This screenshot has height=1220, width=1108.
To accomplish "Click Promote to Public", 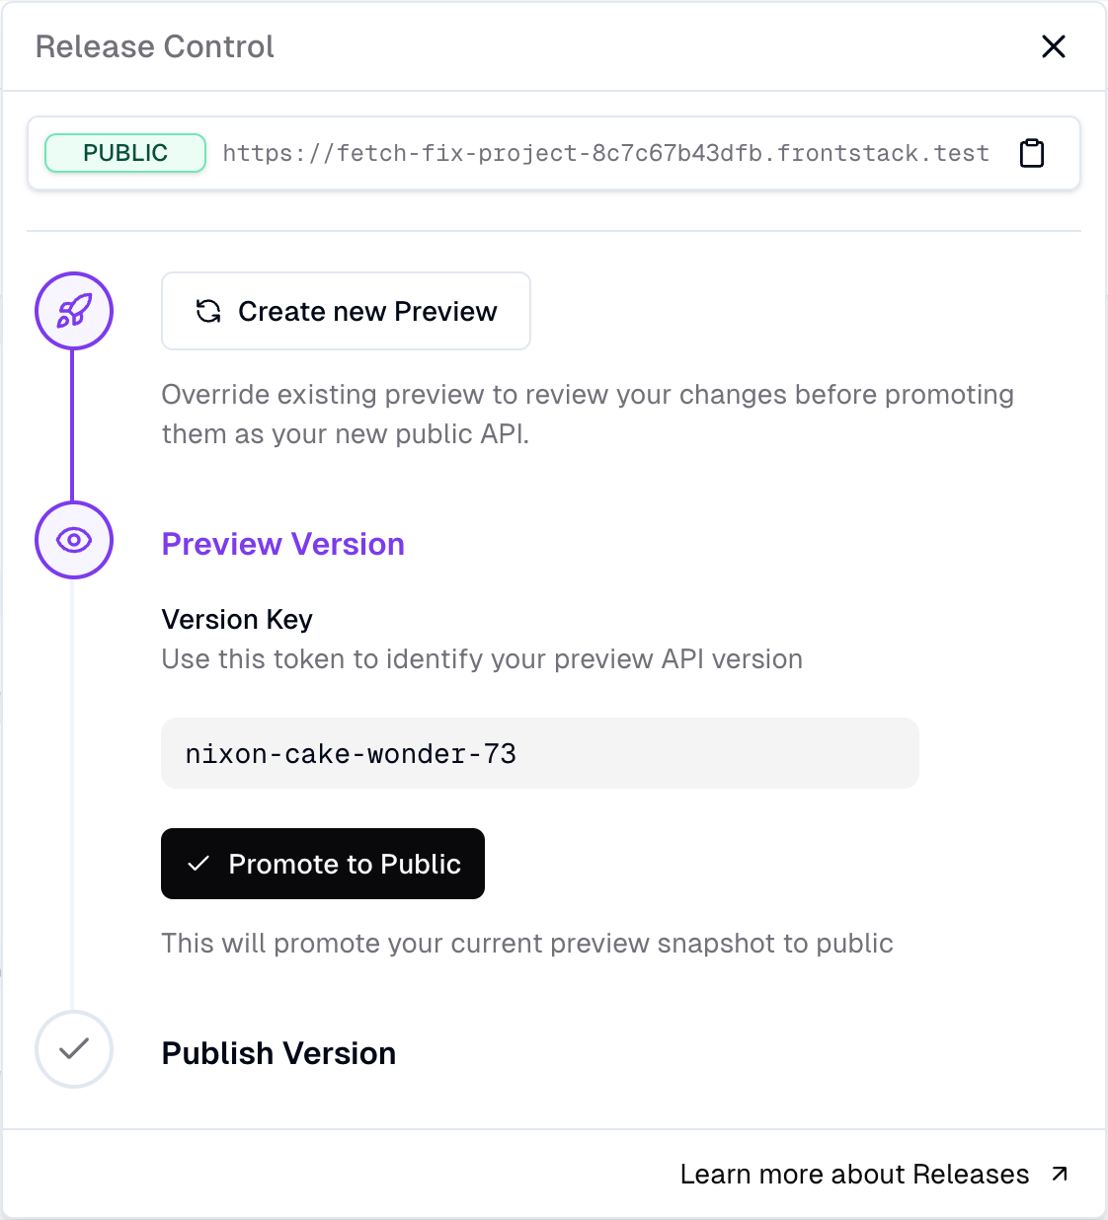I will pyautogui.click(x=323, y=864).
